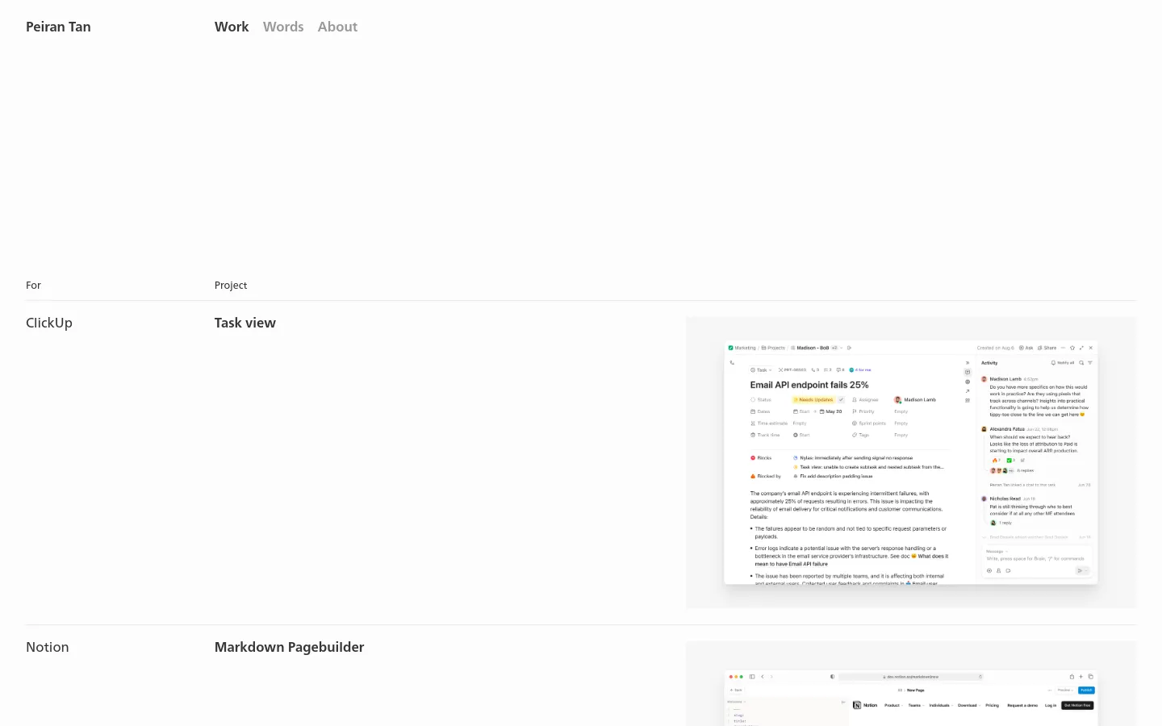Go to the About page
The height and width of the screenshot is (726, 1162).
click(x=337, y=27)
